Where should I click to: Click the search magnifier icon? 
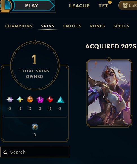5,152
